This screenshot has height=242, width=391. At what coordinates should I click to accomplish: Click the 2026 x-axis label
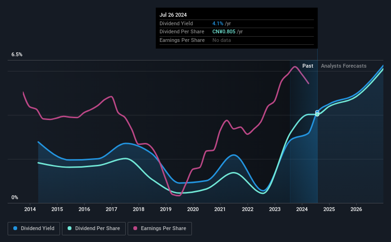click(356, 209)
